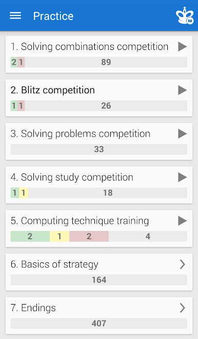Open the hamburger navigation menu

pos(15,16)
